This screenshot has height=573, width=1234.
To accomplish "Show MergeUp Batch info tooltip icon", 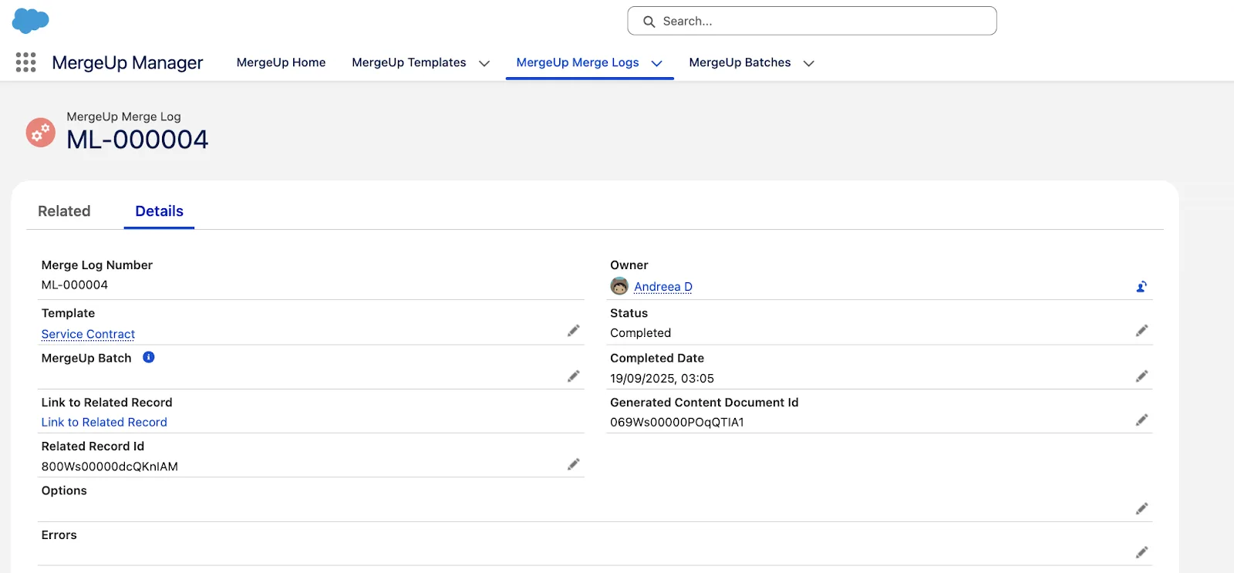I will [149, 357].
